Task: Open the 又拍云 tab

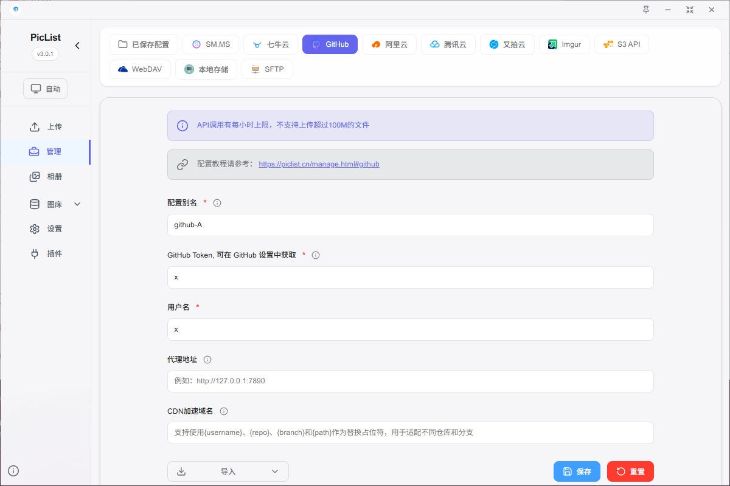Action: [507, 44]
